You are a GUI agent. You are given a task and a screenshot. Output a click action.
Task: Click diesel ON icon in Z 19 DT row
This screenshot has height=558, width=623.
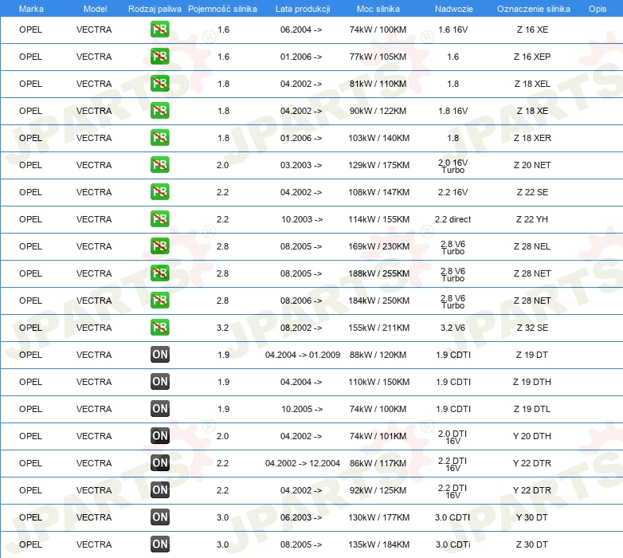(159, 355)
